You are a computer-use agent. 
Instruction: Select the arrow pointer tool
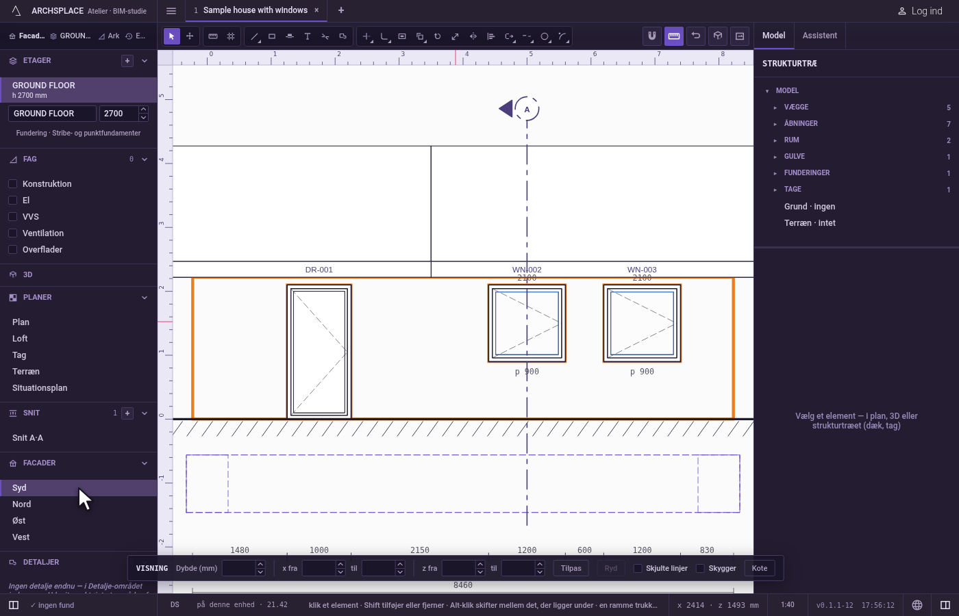click(172, 36)
